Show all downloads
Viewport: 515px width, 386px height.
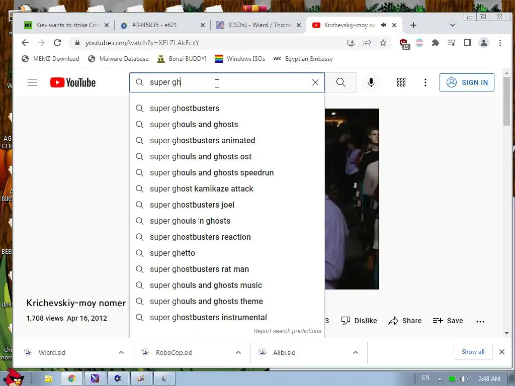point(473,352)
